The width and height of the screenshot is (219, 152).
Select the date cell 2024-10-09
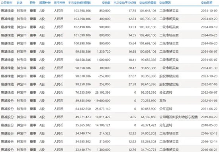pos(209,11)
